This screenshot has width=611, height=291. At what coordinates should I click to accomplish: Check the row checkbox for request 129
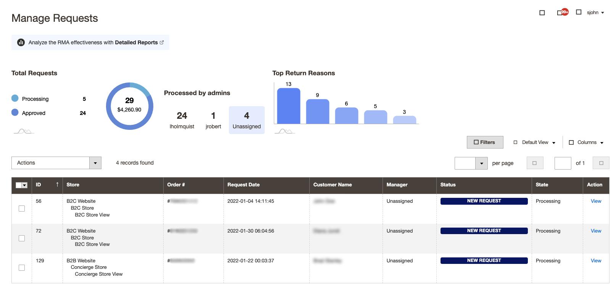pyautogui.click(x=22, y=268)
